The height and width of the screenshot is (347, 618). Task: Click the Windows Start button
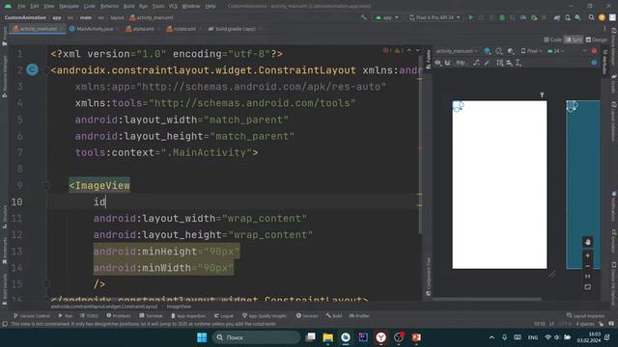pos(202,337)
